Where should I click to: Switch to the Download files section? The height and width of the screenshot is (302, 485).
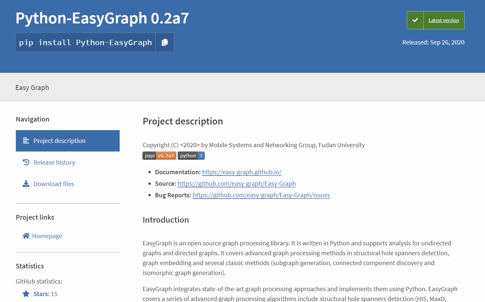click(53, 183)
